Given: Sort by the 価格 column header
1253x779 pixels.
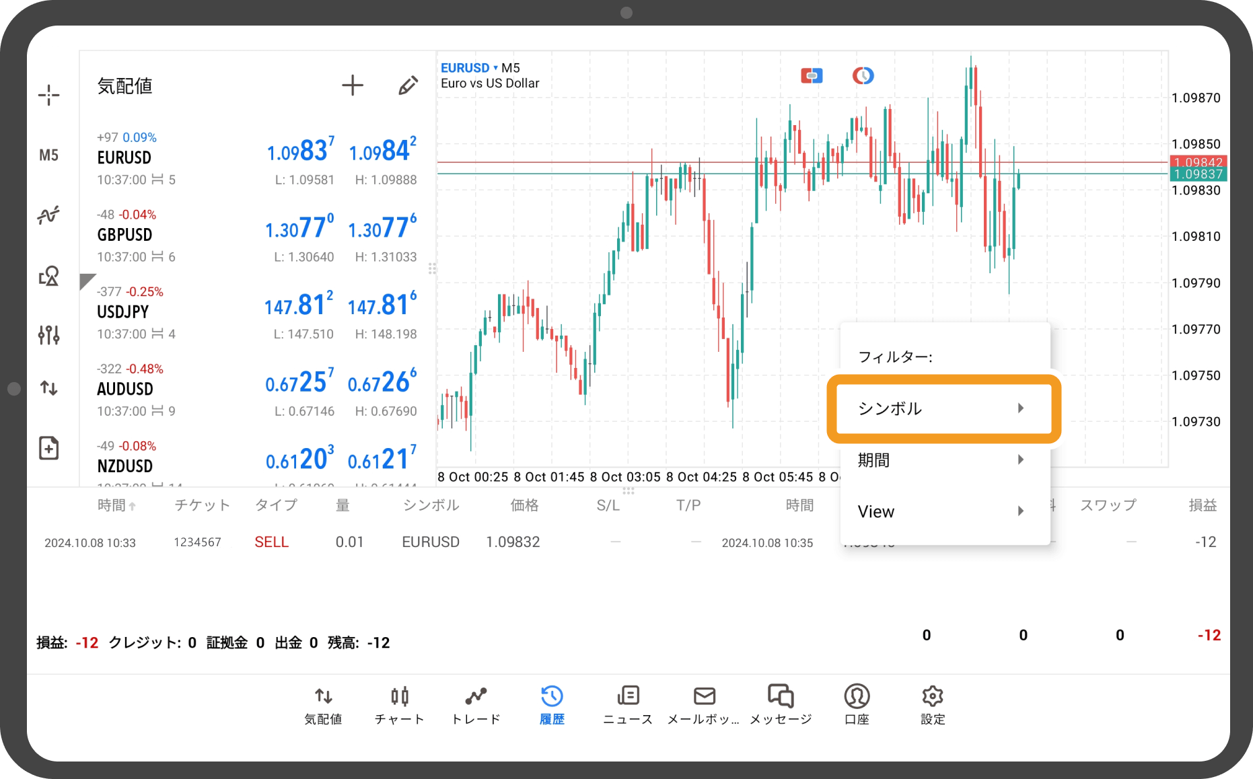Looking at the screenshot, I should [524, 505].
